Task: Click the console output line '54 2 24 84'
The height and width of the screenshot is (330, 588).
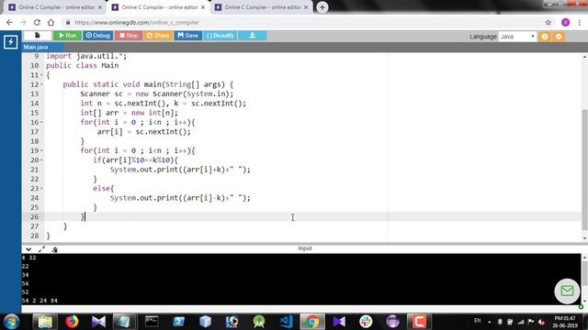Action: coord(40,301)
